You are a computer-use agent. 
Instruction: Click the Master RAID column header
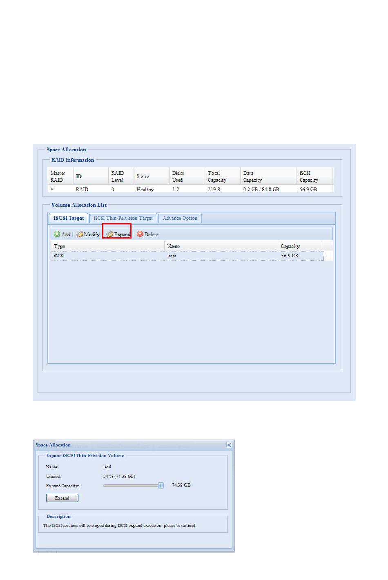click(60, 176)
